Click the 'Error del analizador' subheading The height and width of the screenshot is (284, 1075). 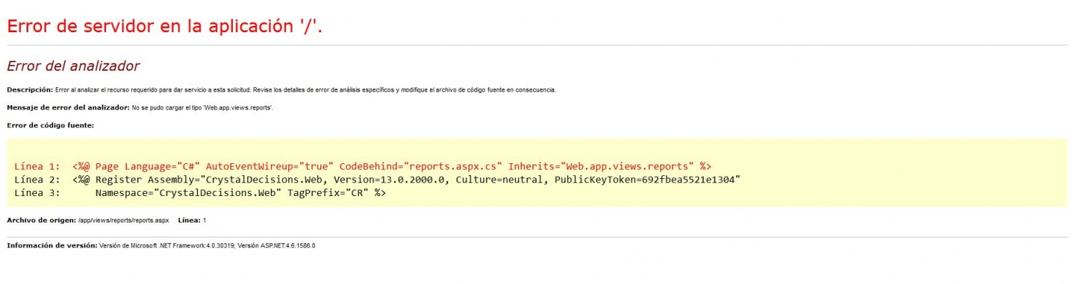click(73, 67)
